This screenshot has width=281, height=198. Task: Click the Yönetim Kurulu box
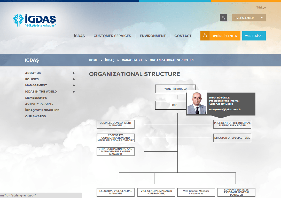175,89
